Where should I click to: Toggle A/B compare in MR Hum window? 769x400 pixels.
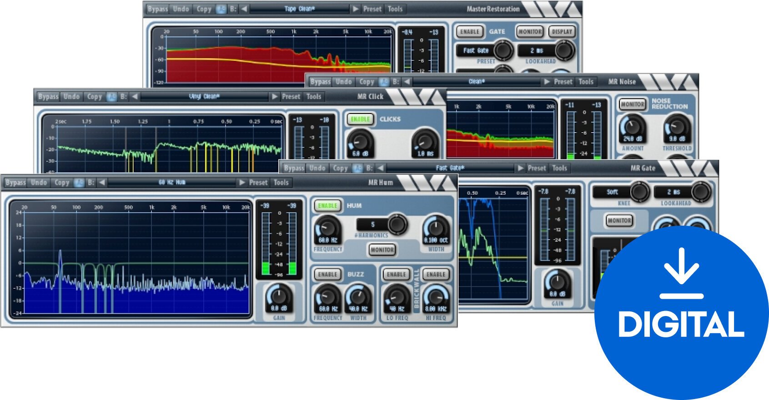[79, 183]
